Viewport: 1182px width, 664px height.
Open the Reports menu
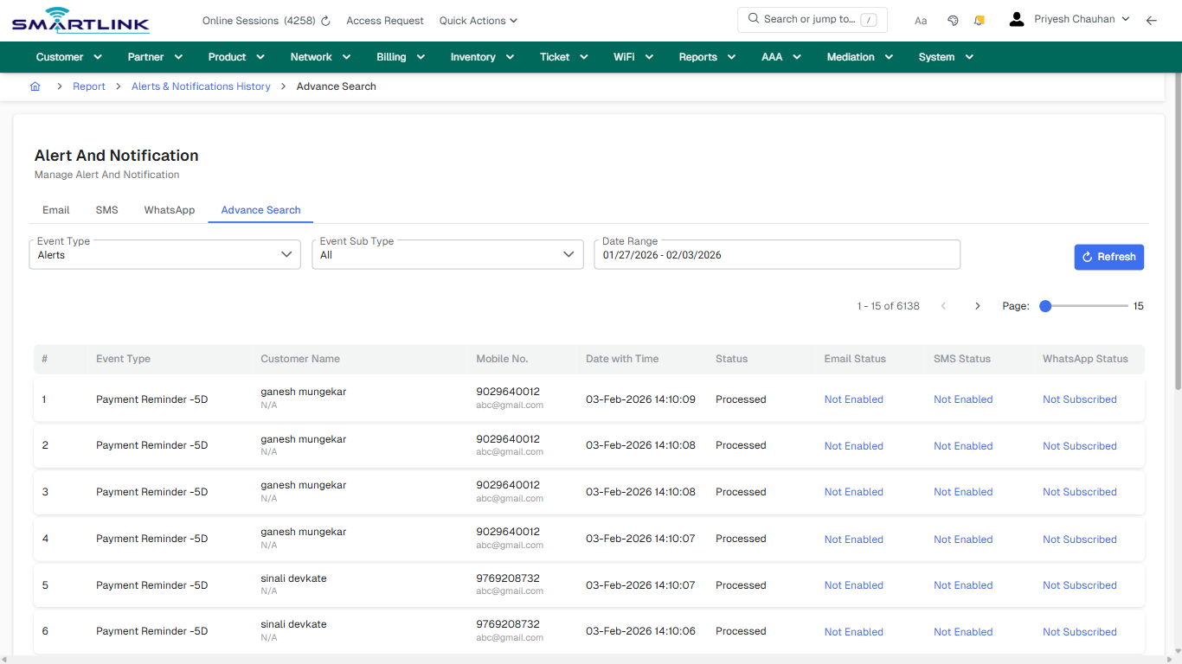point(706,56)
